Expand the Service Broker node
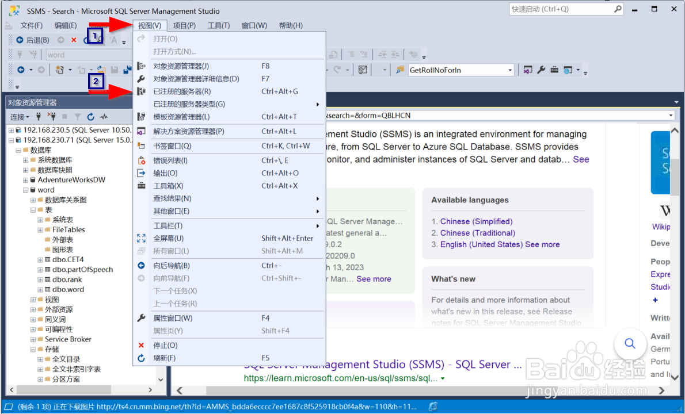This screenshot has width=685, height=414. [x=33, y=339]
